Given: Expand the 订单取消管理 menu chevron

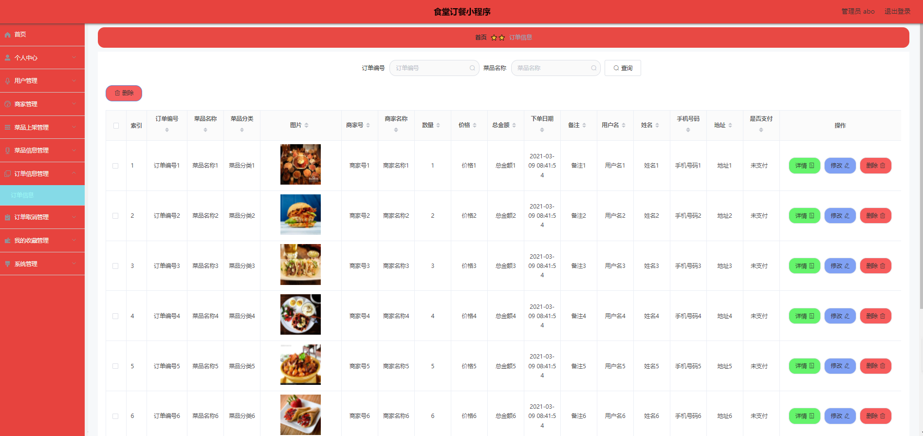Looking at the screenshot, I should (74, 217).
